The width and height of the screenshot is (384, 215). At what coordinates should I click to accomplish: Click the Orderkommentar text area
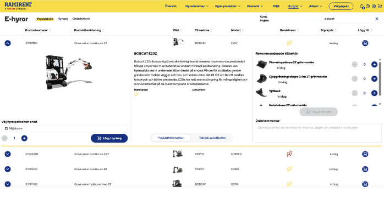coord(319,133)
